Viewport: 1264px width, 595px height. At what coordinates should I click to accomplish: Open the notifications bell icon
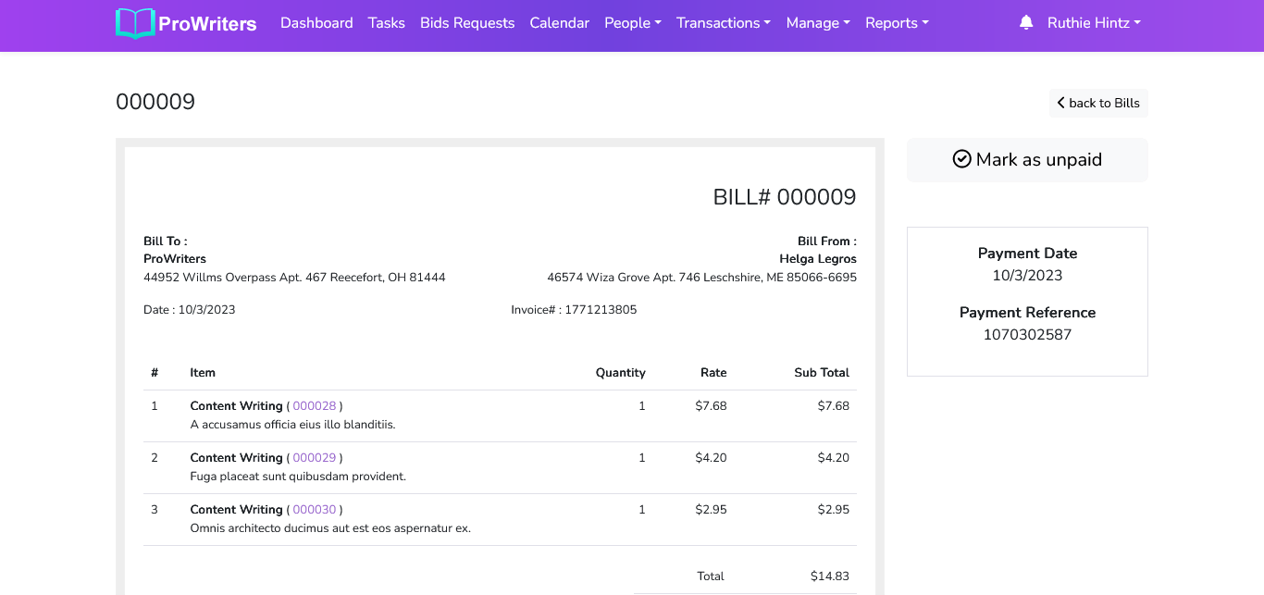point(1026,23)
